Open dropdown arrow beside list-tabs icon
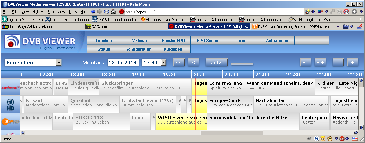The image size is (365, 143). click(x=352, y=27)
